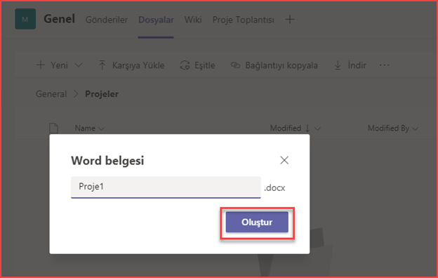Click the Oluştur button
This screenshot has width=438, height=278.
point(257,222)
